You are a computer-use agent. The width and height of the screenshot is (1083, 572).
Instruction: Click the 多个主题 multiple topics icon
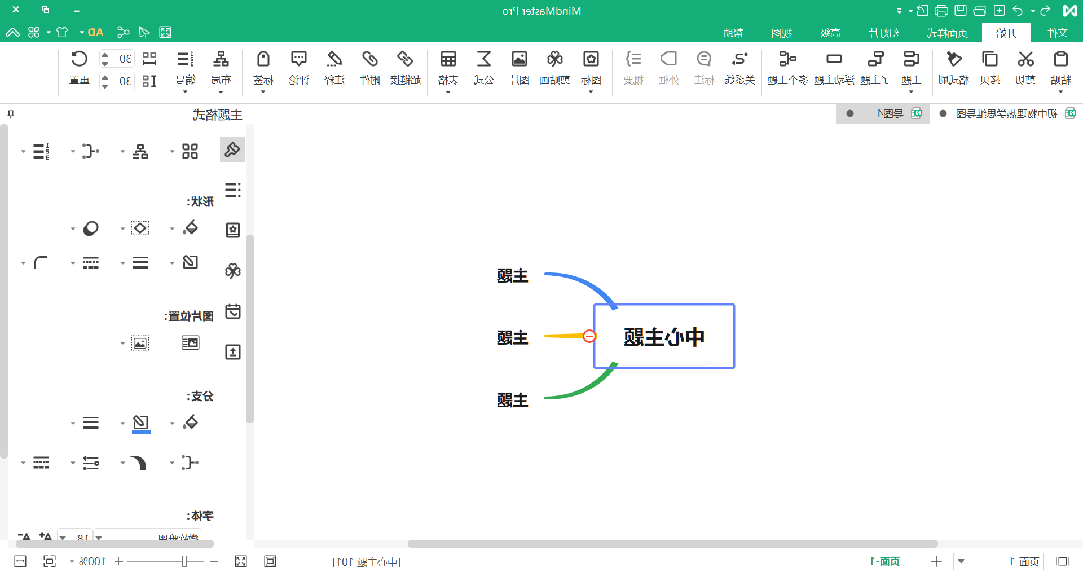pyautogui.click(x=787, y=59)
